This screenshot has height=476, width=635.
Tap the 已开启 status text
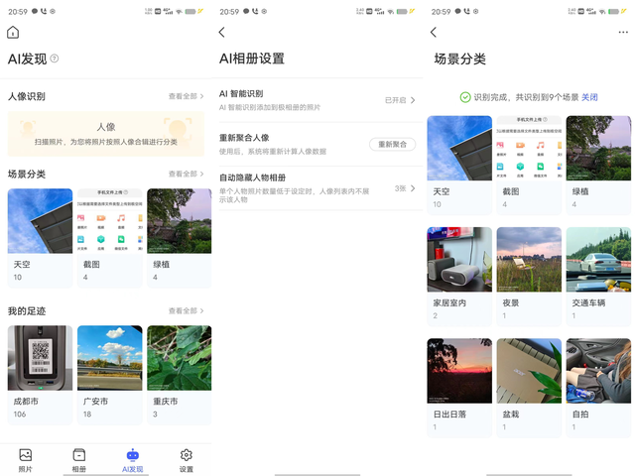pos(395,100)
